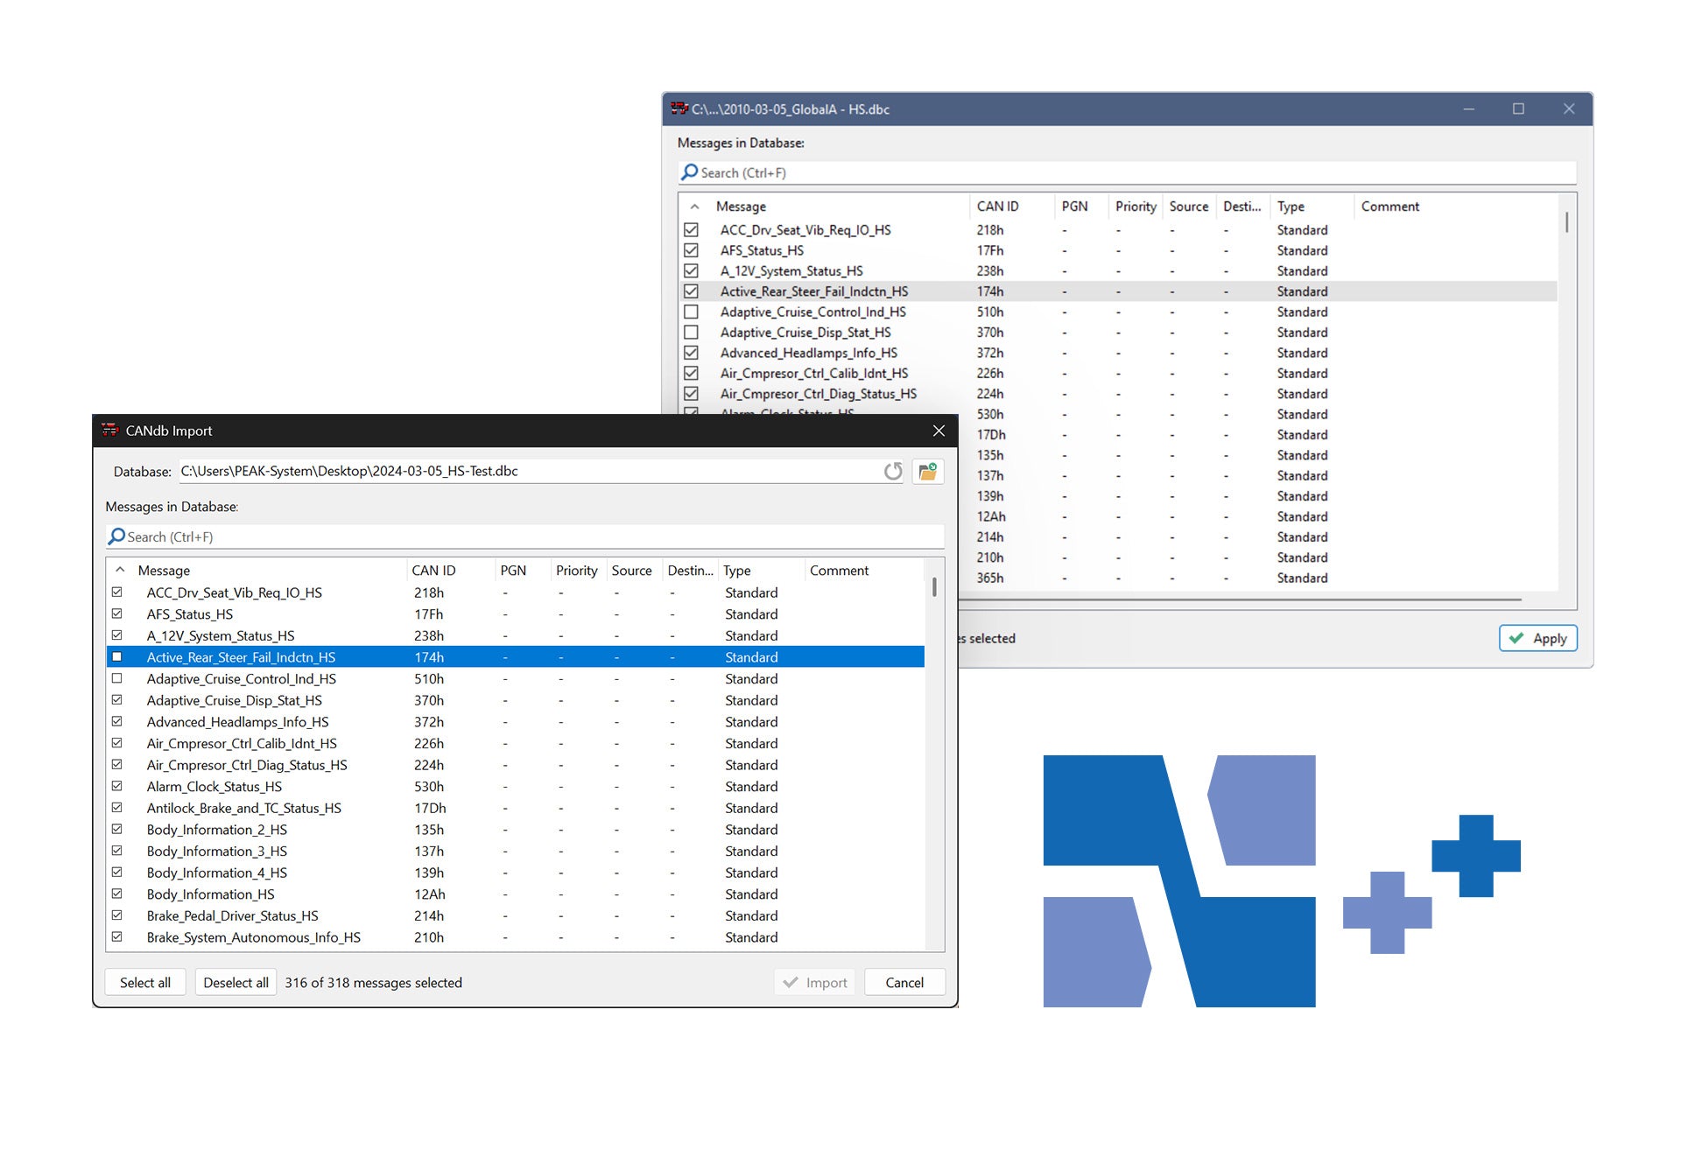Viewport: 1681px width, 1171px height.
Task: Click Cancel to close the CANdb Import dialog
Action: 904,982
